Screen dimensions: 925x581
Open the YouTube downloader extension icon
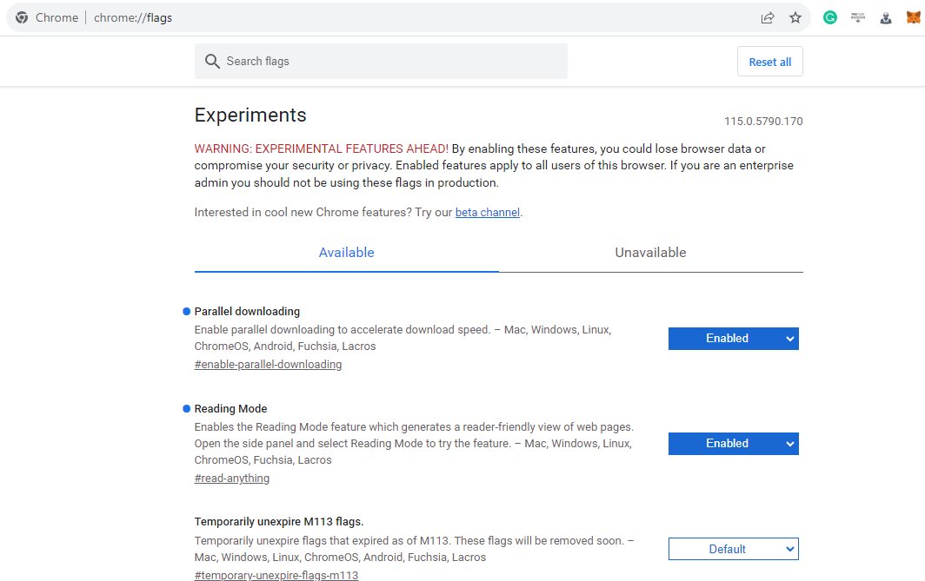858,17
